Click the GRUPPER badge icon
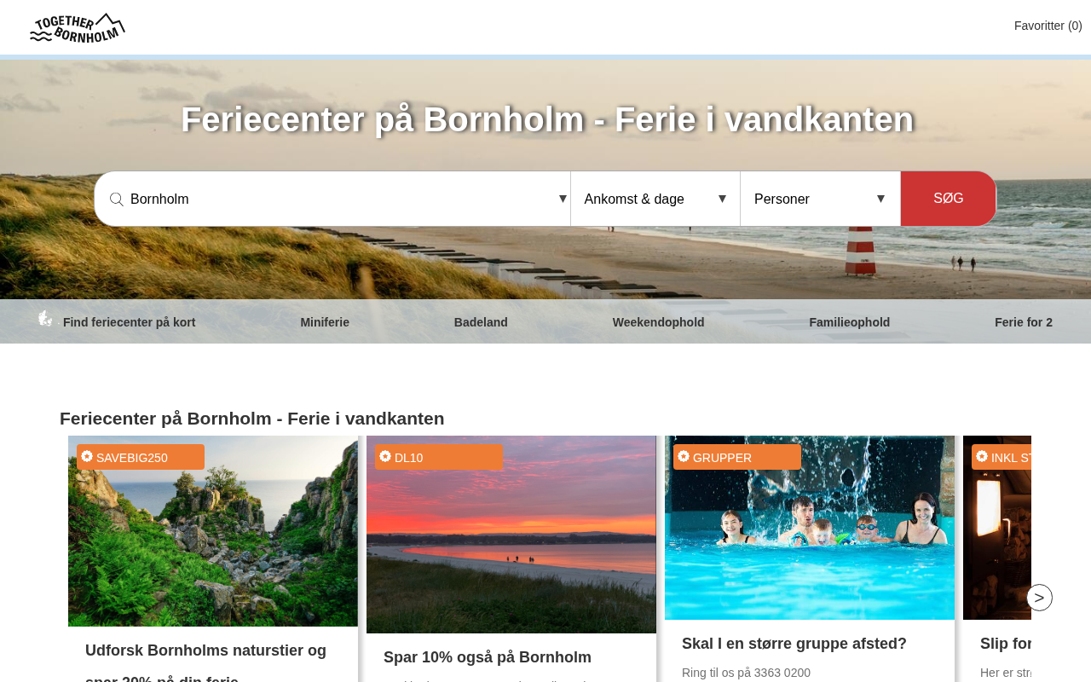This screenshot has height=682, width=1091. coord(684,456)
